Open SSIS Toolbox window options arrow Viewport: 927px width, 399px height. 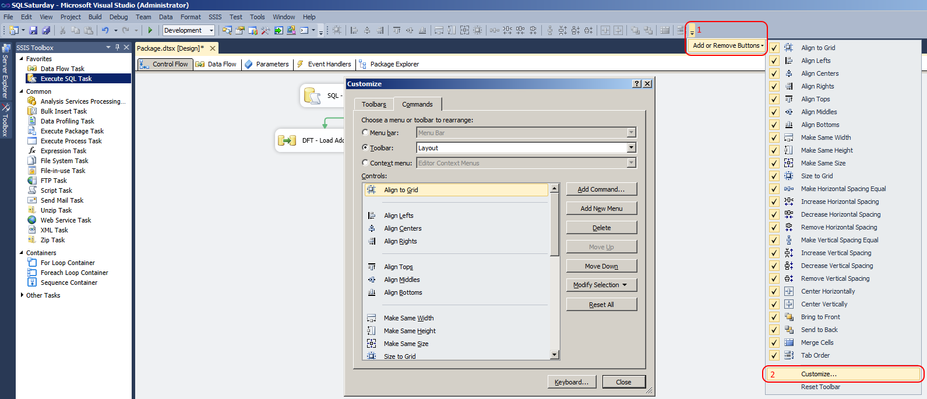(x=108, y=47)
